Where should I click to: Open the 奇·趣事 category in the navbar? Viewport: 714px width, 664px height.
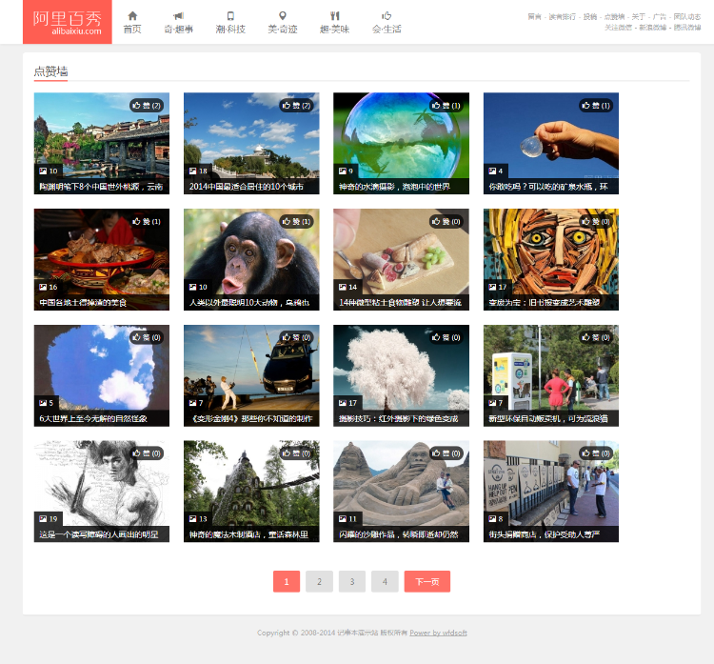(x=179, y=22)
